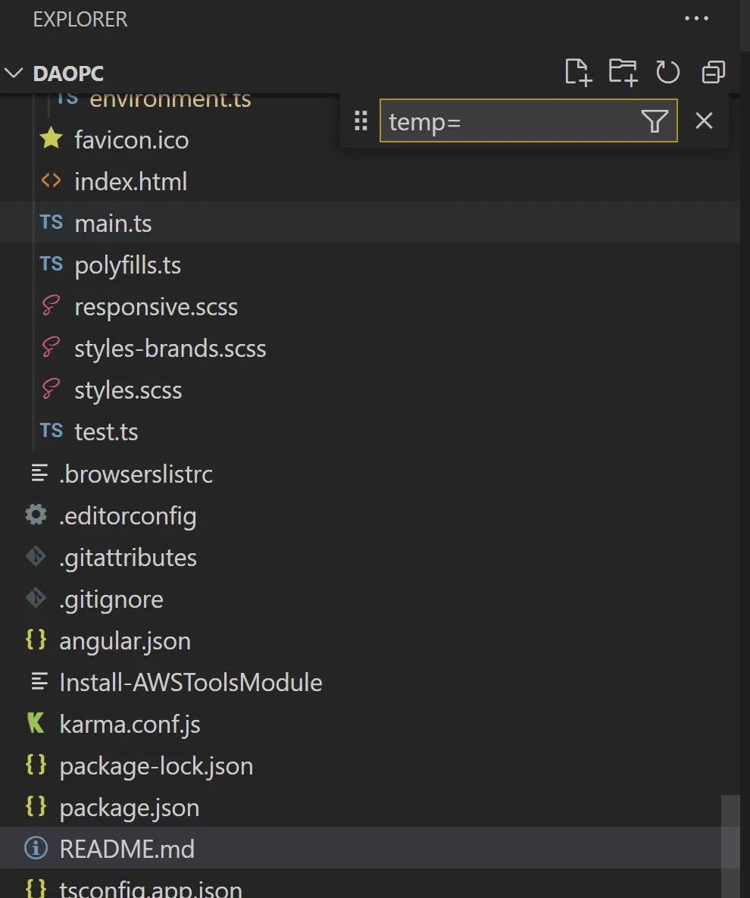Close the tree filter search widget

click(704, 120)
